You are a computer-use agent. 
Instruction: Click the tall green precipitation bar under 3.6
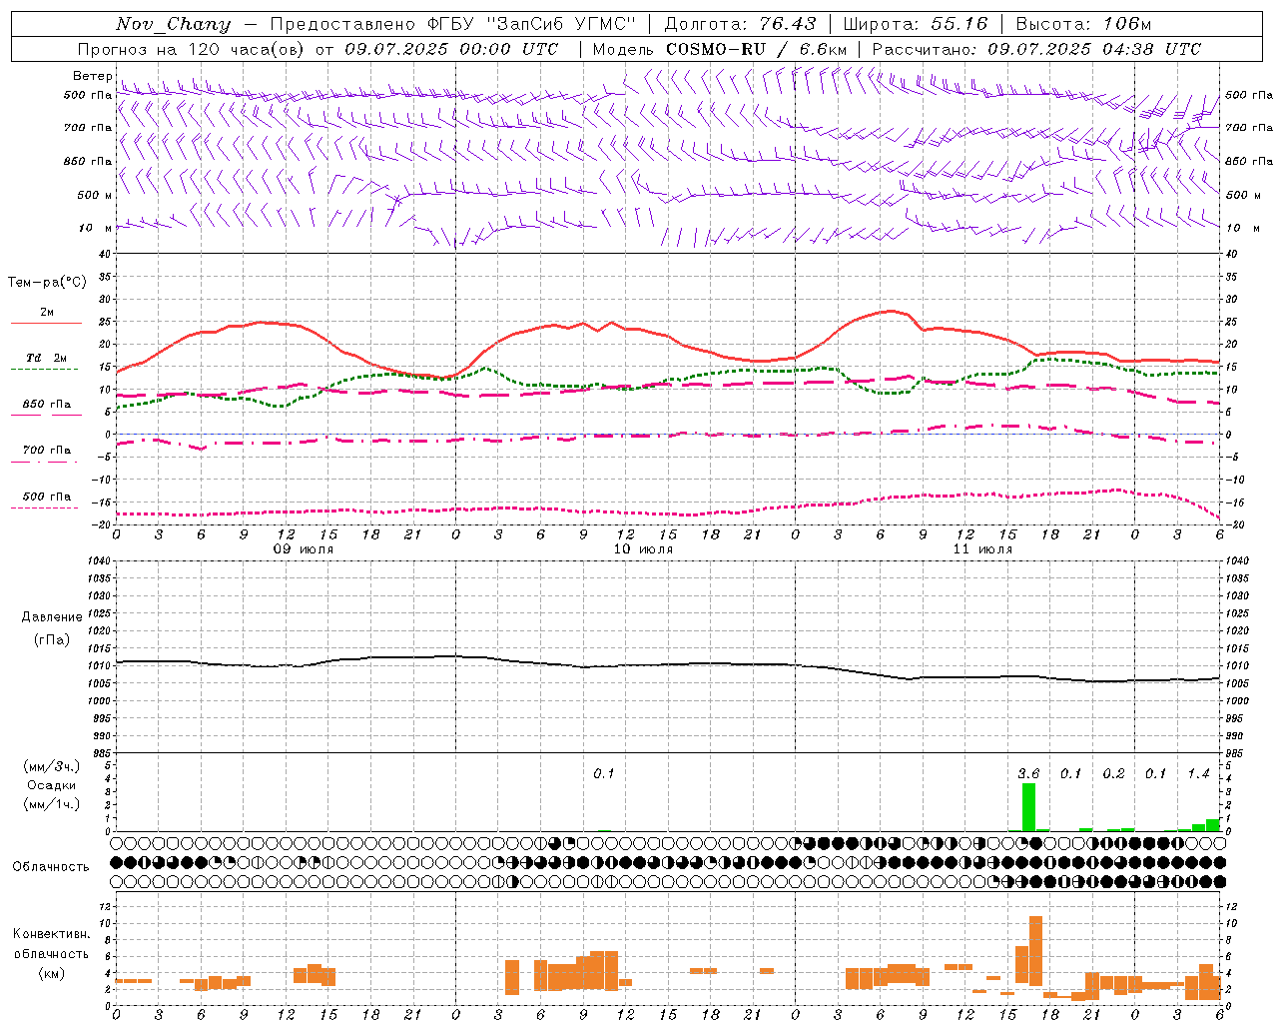pyautogui.click(x=1028, y=807)
